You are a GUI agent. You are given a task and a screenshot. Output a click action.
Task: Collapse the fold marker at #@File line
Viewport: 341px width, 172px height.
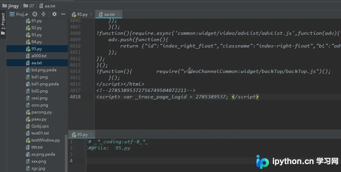click(x=86, y=148)
